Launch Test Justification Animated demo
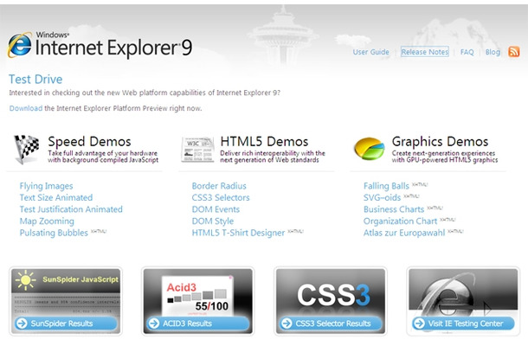The height and width of the screenshot is (346, 528). point(71,209)
